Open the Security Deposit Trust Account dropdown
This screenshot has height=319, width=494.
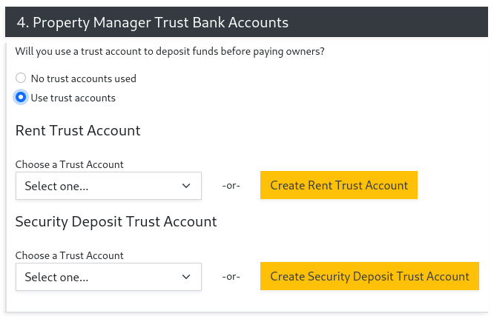108,277
